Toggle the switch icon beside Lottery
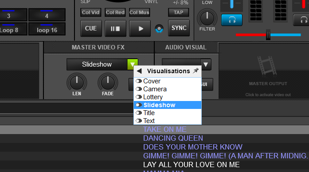Image resolution: width=309 pixels, height=172 pixels. click(139, 97)
